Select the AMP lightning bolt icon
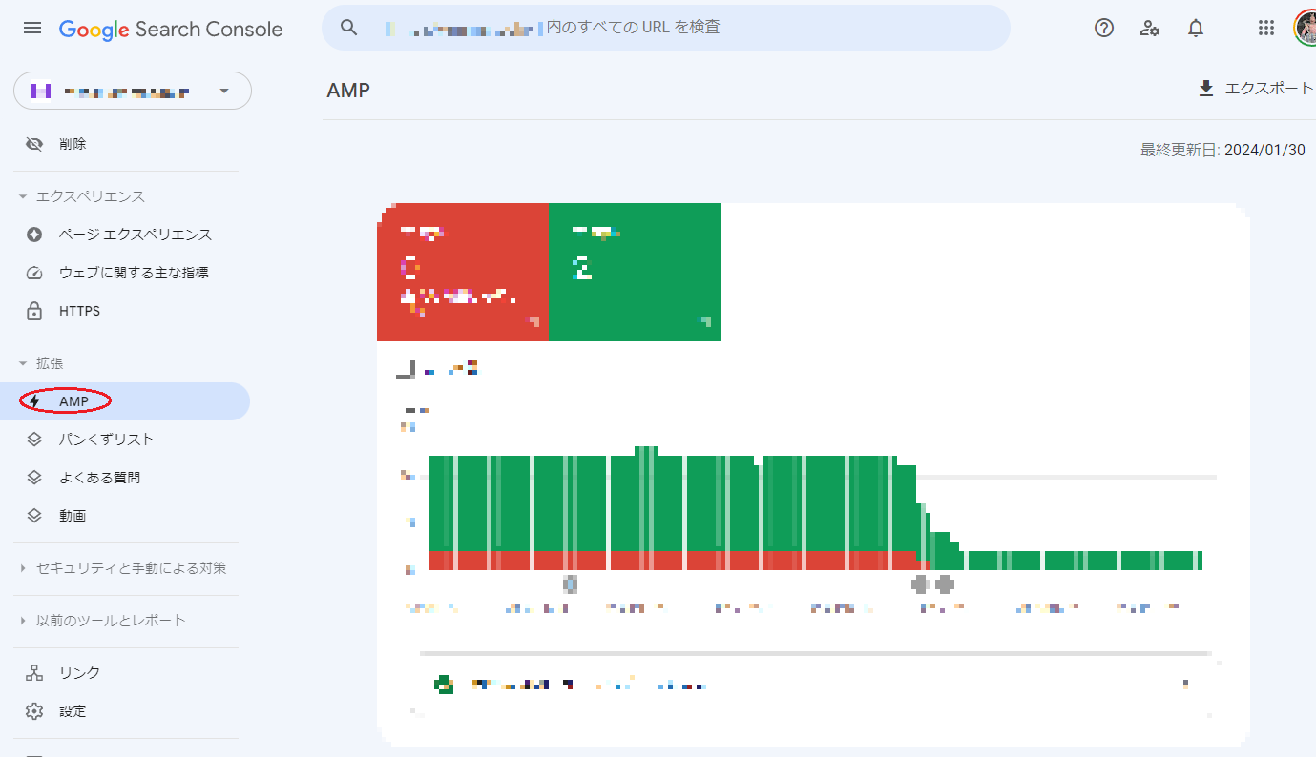The height and width of the screenshot is (757, 1316). pos(36,400)
